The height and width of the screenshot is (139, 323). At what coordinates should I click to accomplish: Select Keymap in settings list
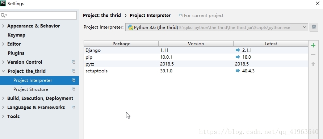(x=17, y=35)
